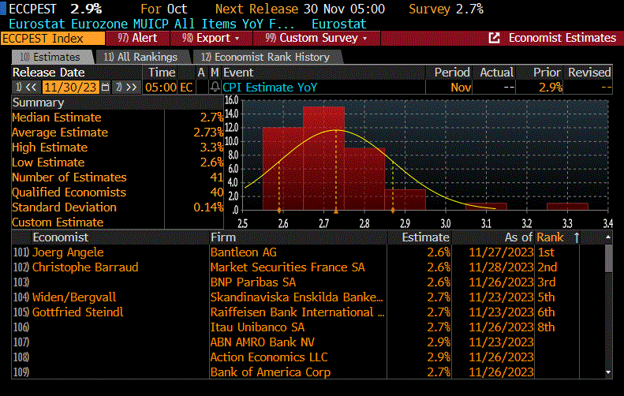Click firm Raiffeisen Bank International
Image resolution: width=624 pixels, height=396 pixels.
[297, 312]
